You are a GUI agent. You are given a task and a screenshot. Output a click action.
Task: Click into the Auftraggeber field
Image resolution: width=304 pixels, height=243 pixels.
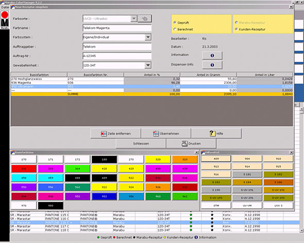pos(117,47)
